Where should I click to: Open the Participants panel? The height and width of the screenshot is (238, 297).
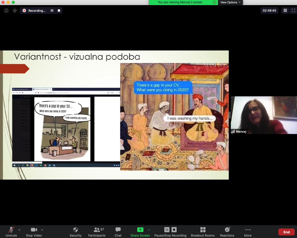click(97, 232)
